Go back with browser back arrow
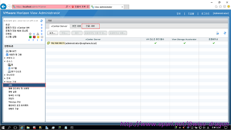This screenshot has width=231, height=130. pyautogui.click(x=3, y=6)
